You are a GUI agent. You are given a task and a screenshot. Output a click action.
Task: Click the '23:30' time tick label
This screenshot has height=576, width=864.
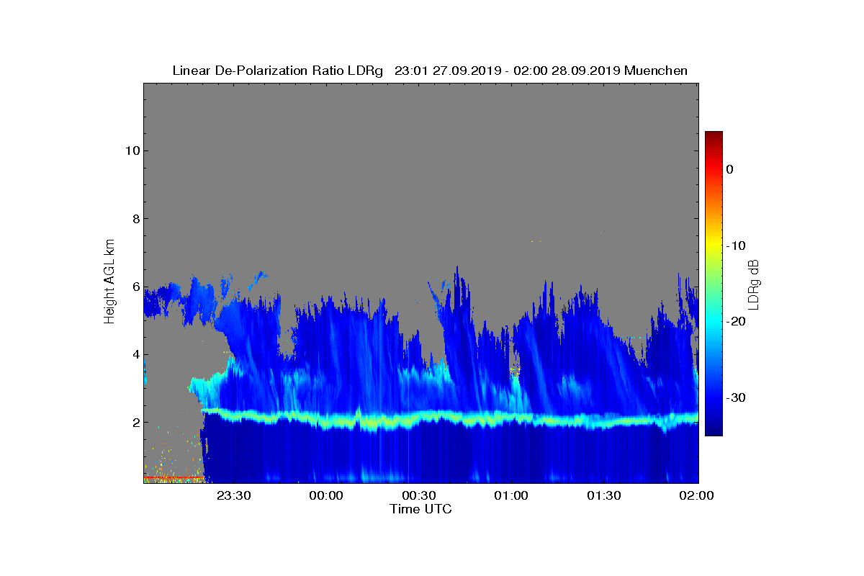233,496
